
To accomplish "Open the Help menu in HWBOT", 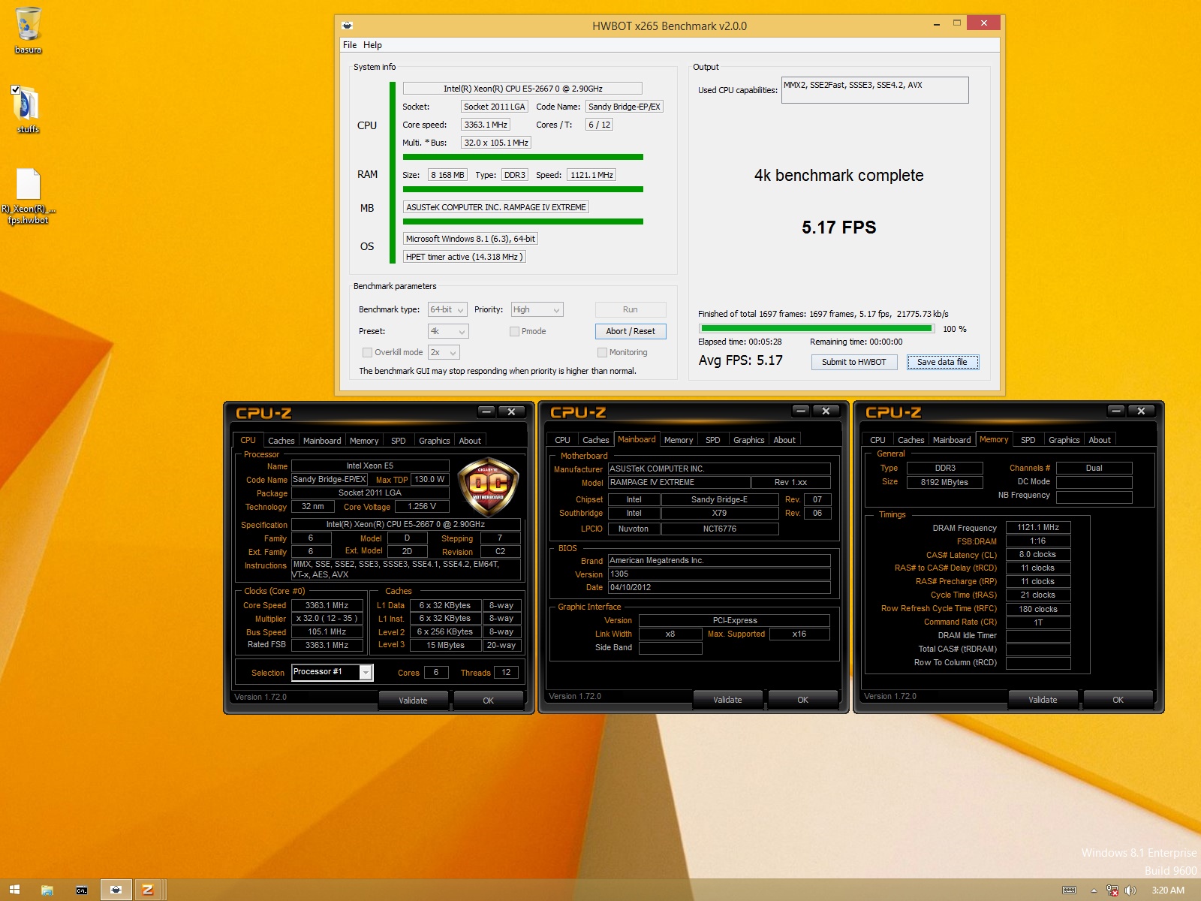I will point(373,45).
